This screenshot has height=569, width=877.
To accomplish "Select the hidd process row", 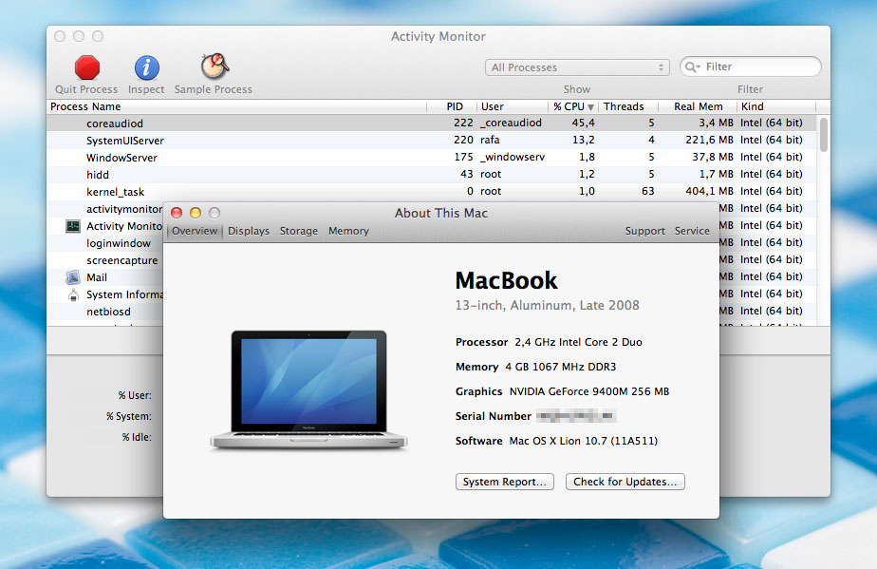I will click(x=431, y=174).
